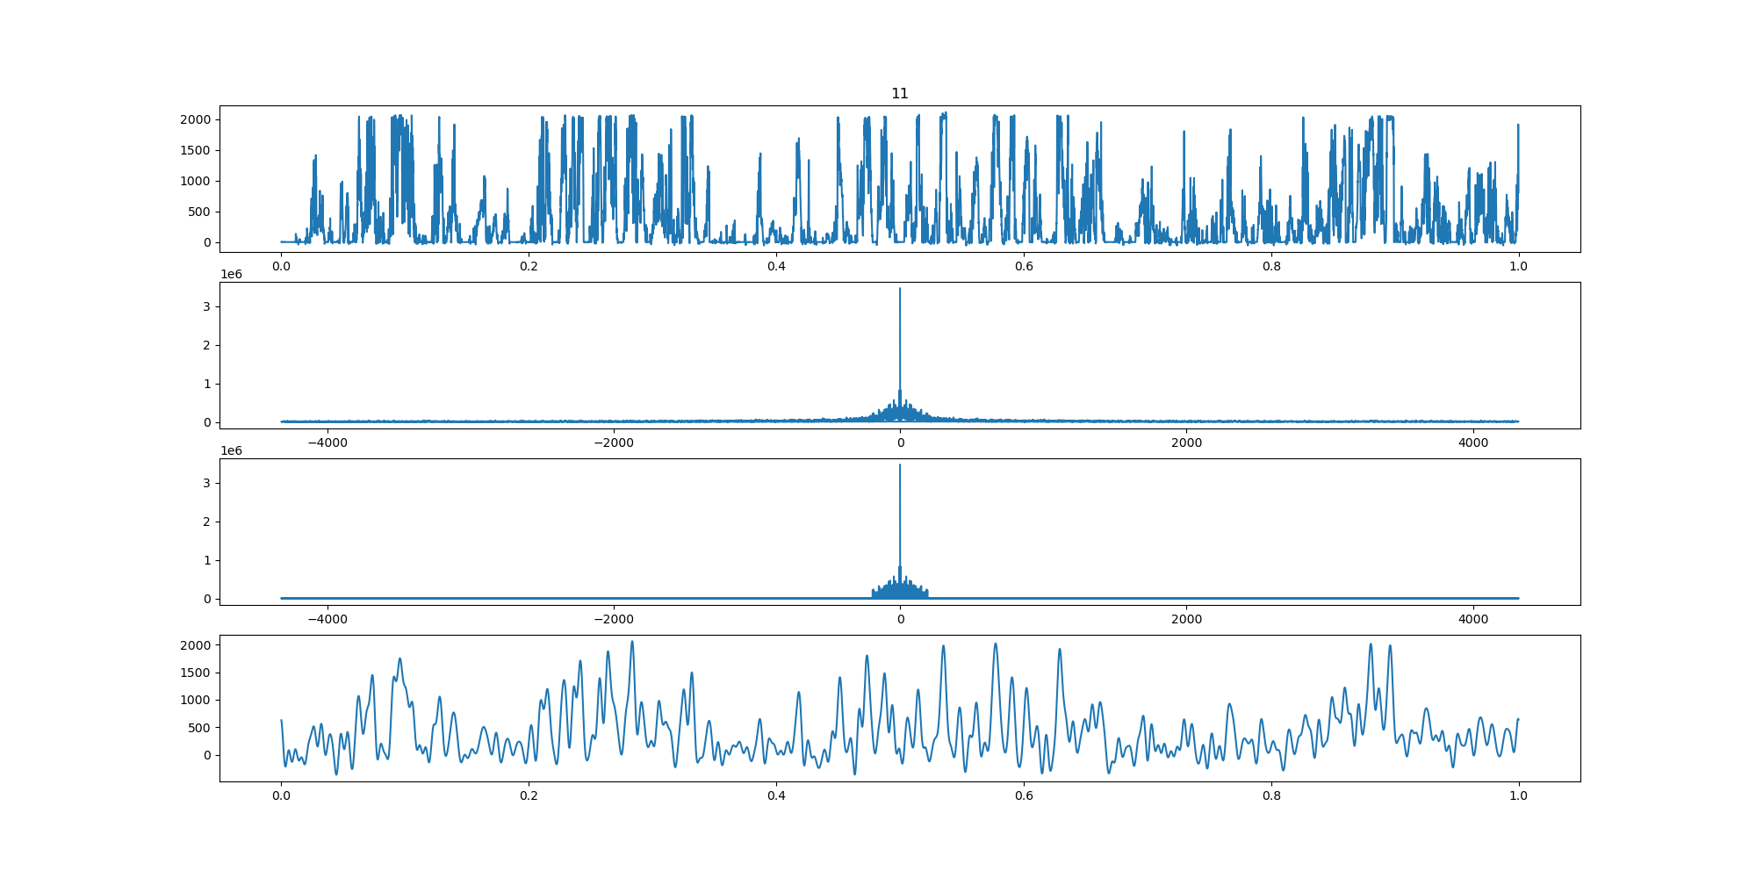Click y-axis label "2" of the third plot
1756x878 pixels.
pyautogui.click(x=207, y=522)
